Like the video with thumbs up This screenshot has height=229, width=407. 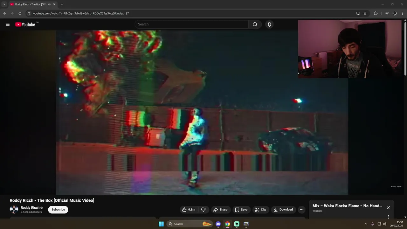(x=189, y=210)
